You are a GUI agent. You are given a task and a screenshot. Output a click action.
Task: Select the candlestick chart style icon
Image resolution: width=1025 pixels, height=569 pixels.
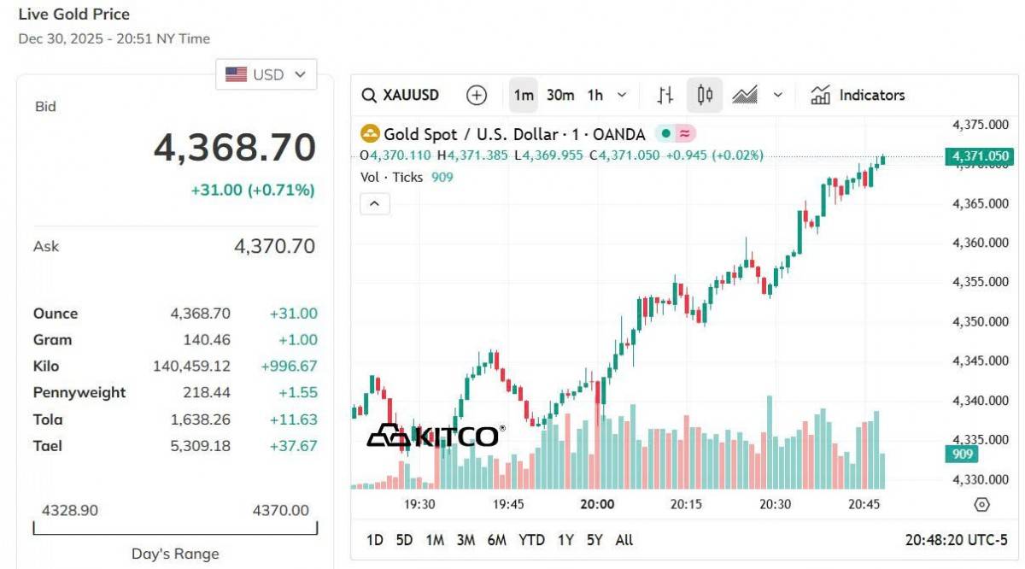pyautogui.click(x=705, y=95)
